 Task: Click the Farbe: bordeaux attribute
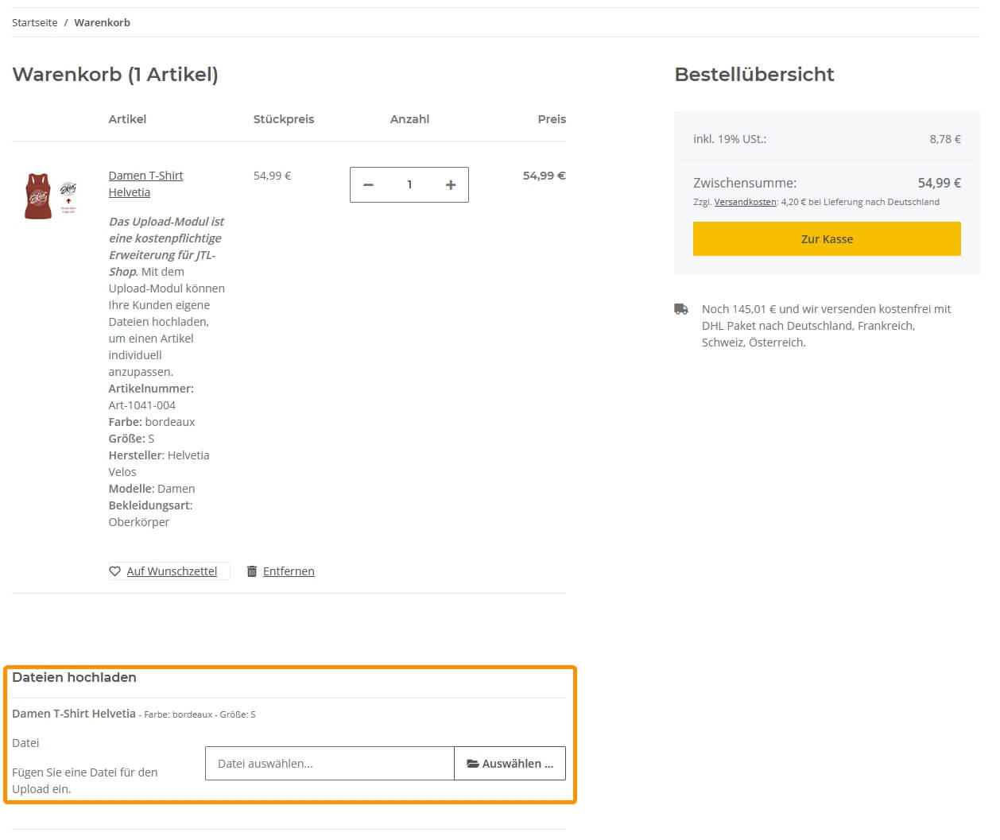point(152,422)
